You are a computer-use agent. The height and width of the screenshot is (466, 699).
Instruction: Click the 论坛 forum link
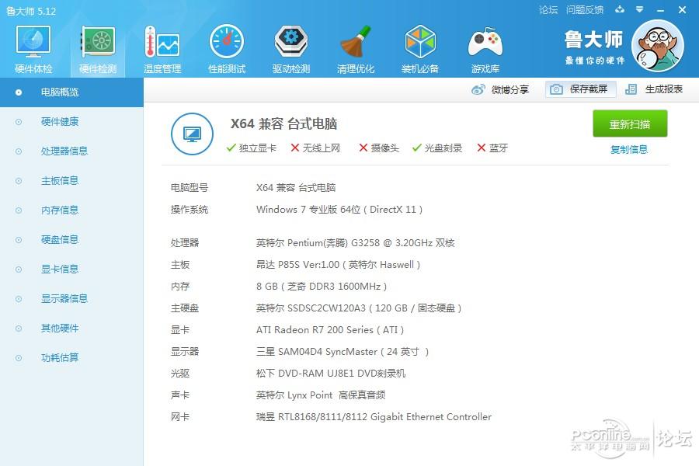pyautogui.click(x=548, y=9)
